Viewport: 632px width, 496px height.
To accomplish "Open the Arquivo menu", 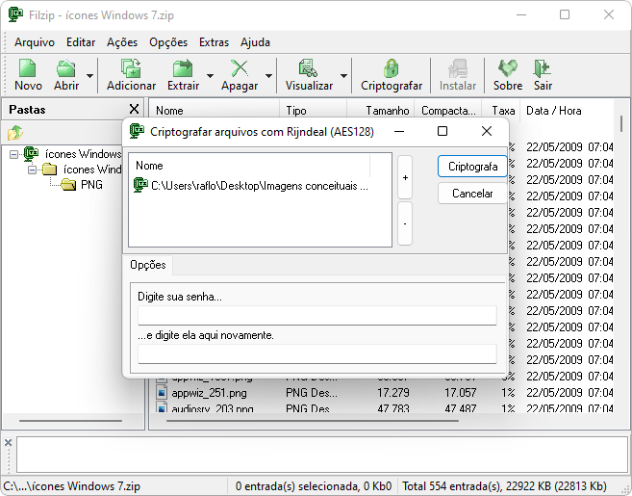I will (x=35, y=42).
